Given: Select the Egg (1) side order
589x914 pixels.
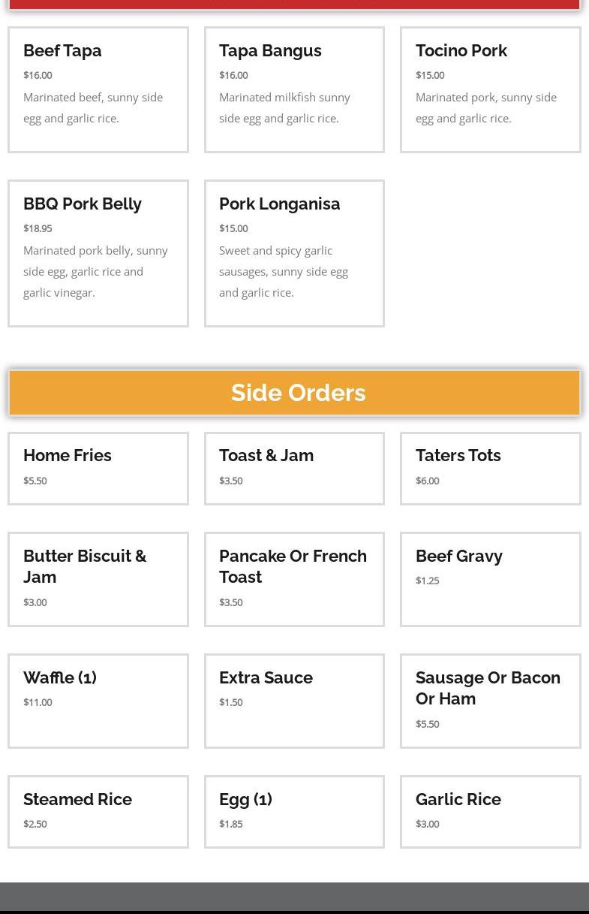Looking at the screenshot, I should tap(245, 800).
